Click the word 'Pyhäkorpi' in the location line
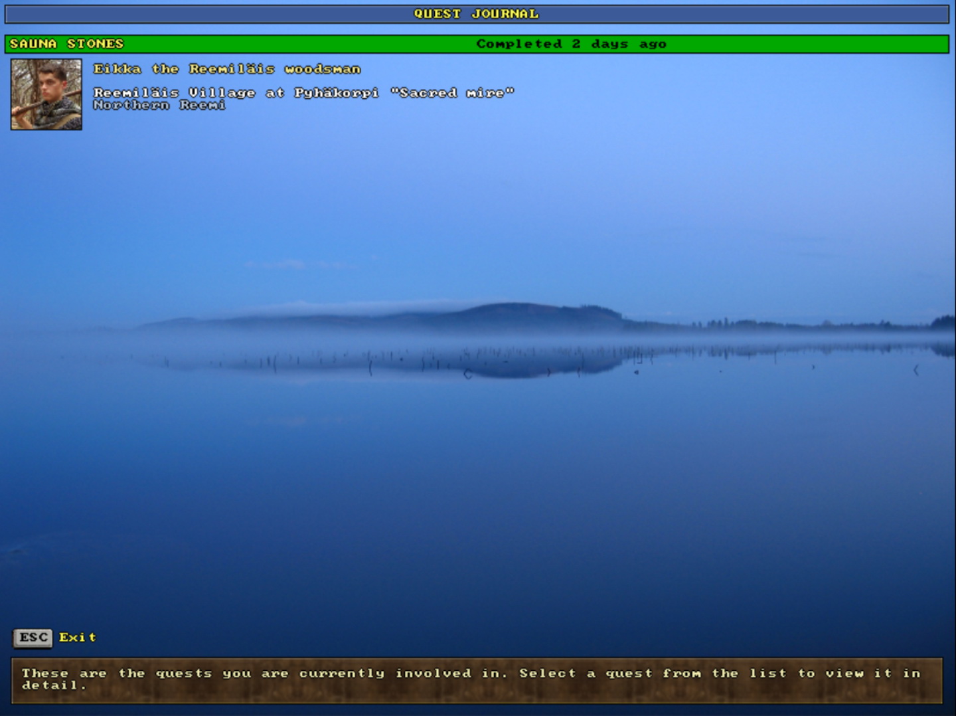Screen dimensions: 956x716 (336, 93)
